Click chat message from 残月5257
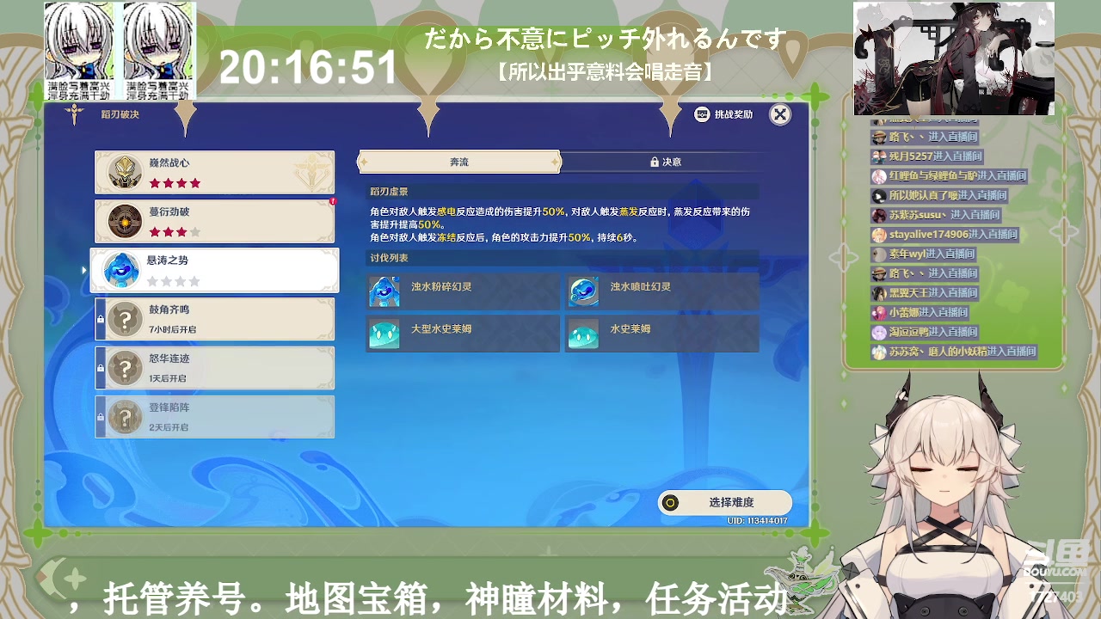1101x619 pixels. (926, 156)
